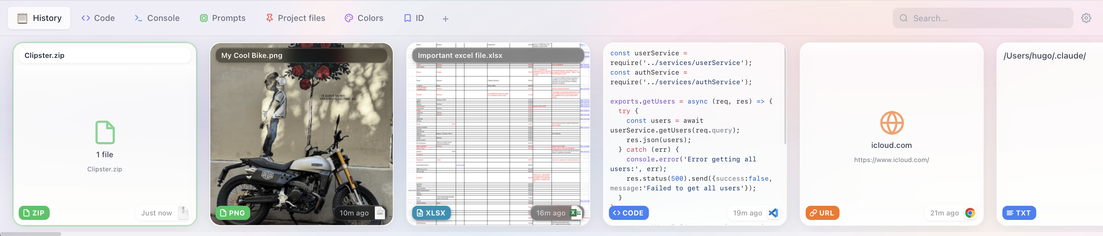Switch to the Colors tab
The image size is (1103, 236).
click(x=364, y=18)
